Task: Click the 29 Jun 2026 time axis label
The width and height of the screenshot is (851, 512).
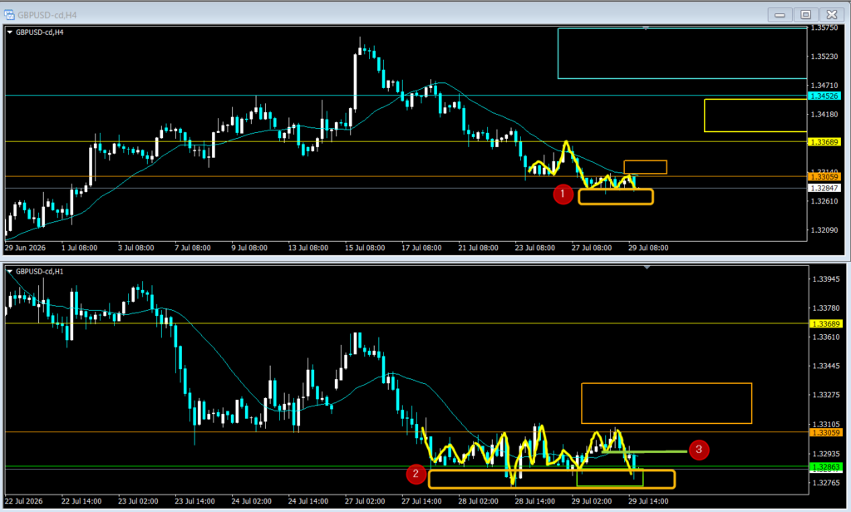Action: pos(25,248)
